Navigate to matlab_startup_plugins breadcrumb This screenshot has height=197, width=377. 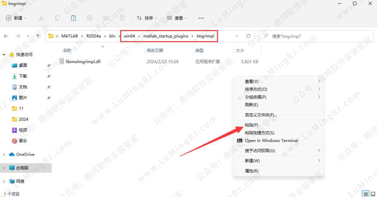coord(166,36)
